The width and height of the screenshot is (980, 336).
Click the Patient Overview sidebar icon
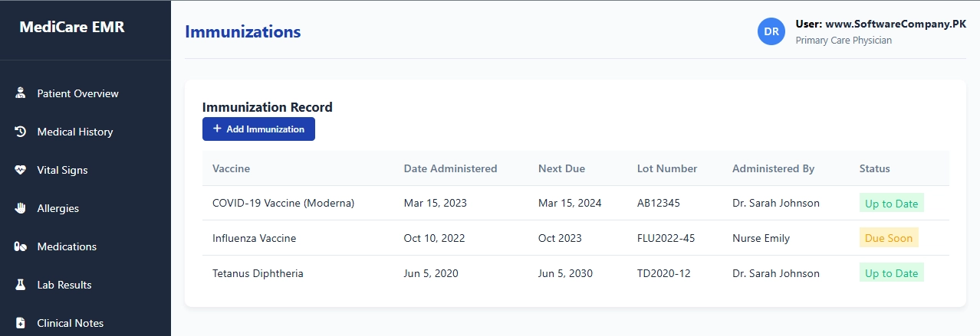click(x=21, y=93)
